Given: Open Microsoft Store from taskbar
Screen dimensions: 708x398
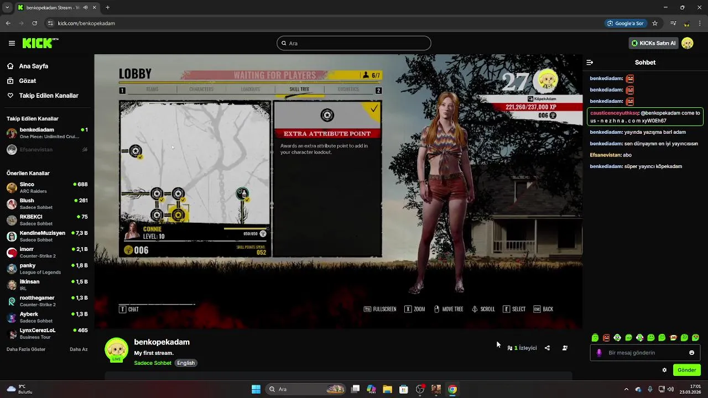Looking at the screenshot, I should 404,389.
